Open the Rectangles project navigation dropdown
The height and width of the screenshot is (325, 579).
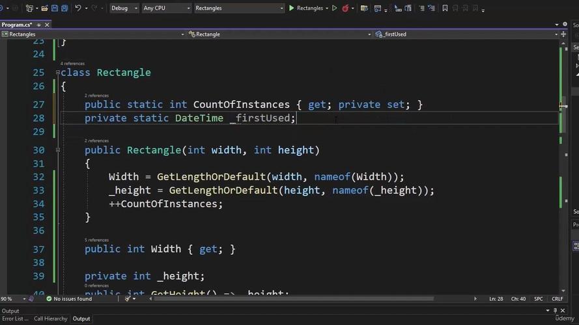[92, 34]
